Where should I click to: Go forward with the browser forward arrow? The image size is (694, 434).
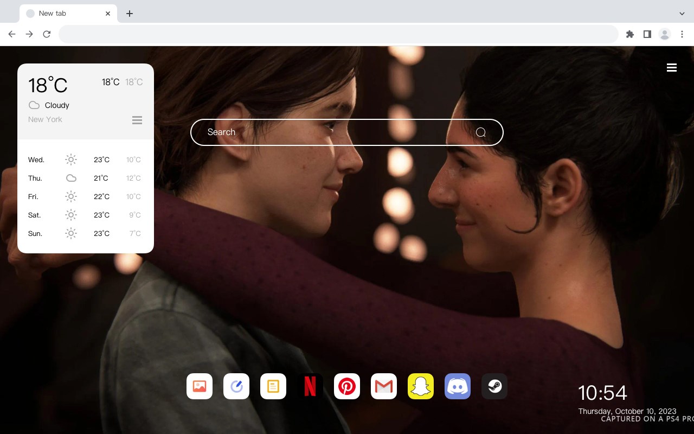pos(29,34)
